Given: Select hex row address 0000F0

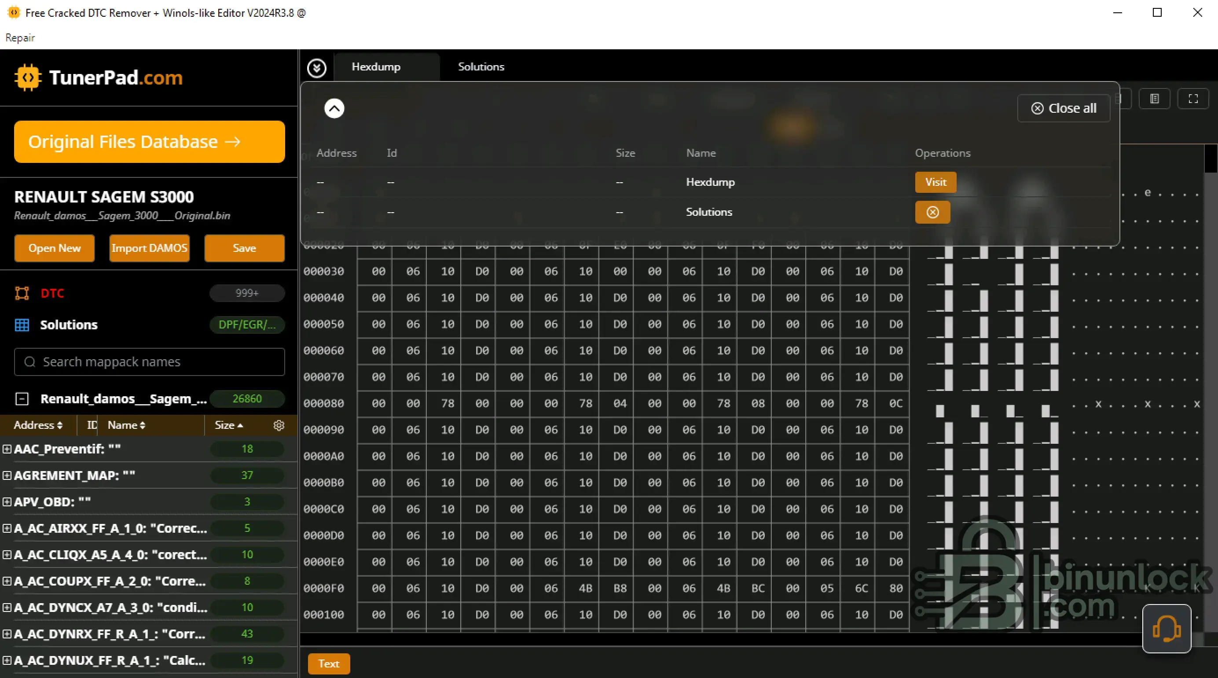Looking at the screenshot, I should tap(324, 589).
